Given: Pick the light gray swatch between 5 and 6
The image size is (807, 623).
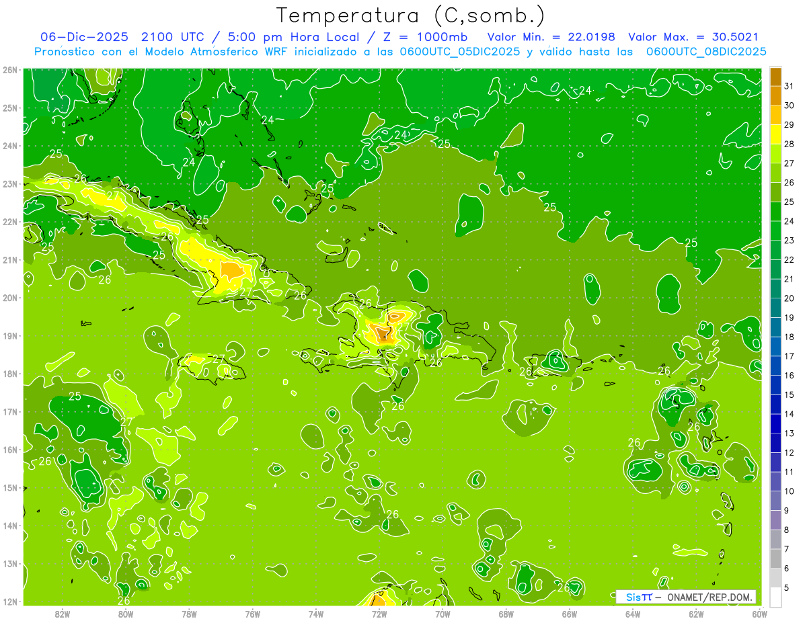Looking at the screenshot, I should [775, 578].
